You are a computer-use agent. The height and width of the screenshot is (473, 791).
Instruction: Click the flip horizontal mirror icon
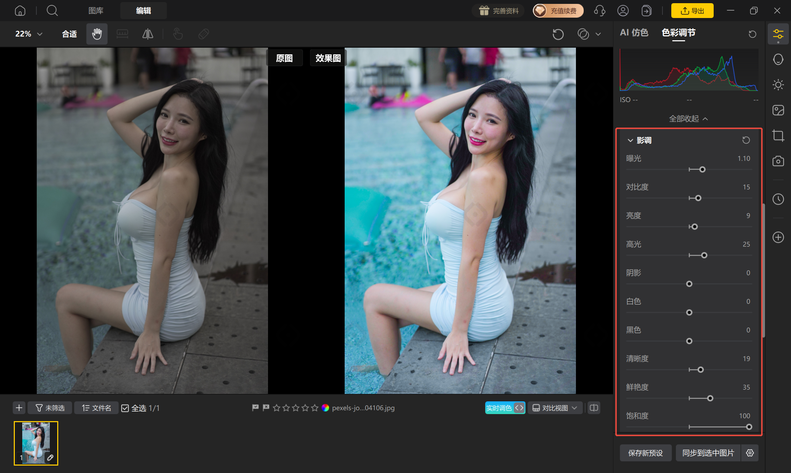[148, 34]
